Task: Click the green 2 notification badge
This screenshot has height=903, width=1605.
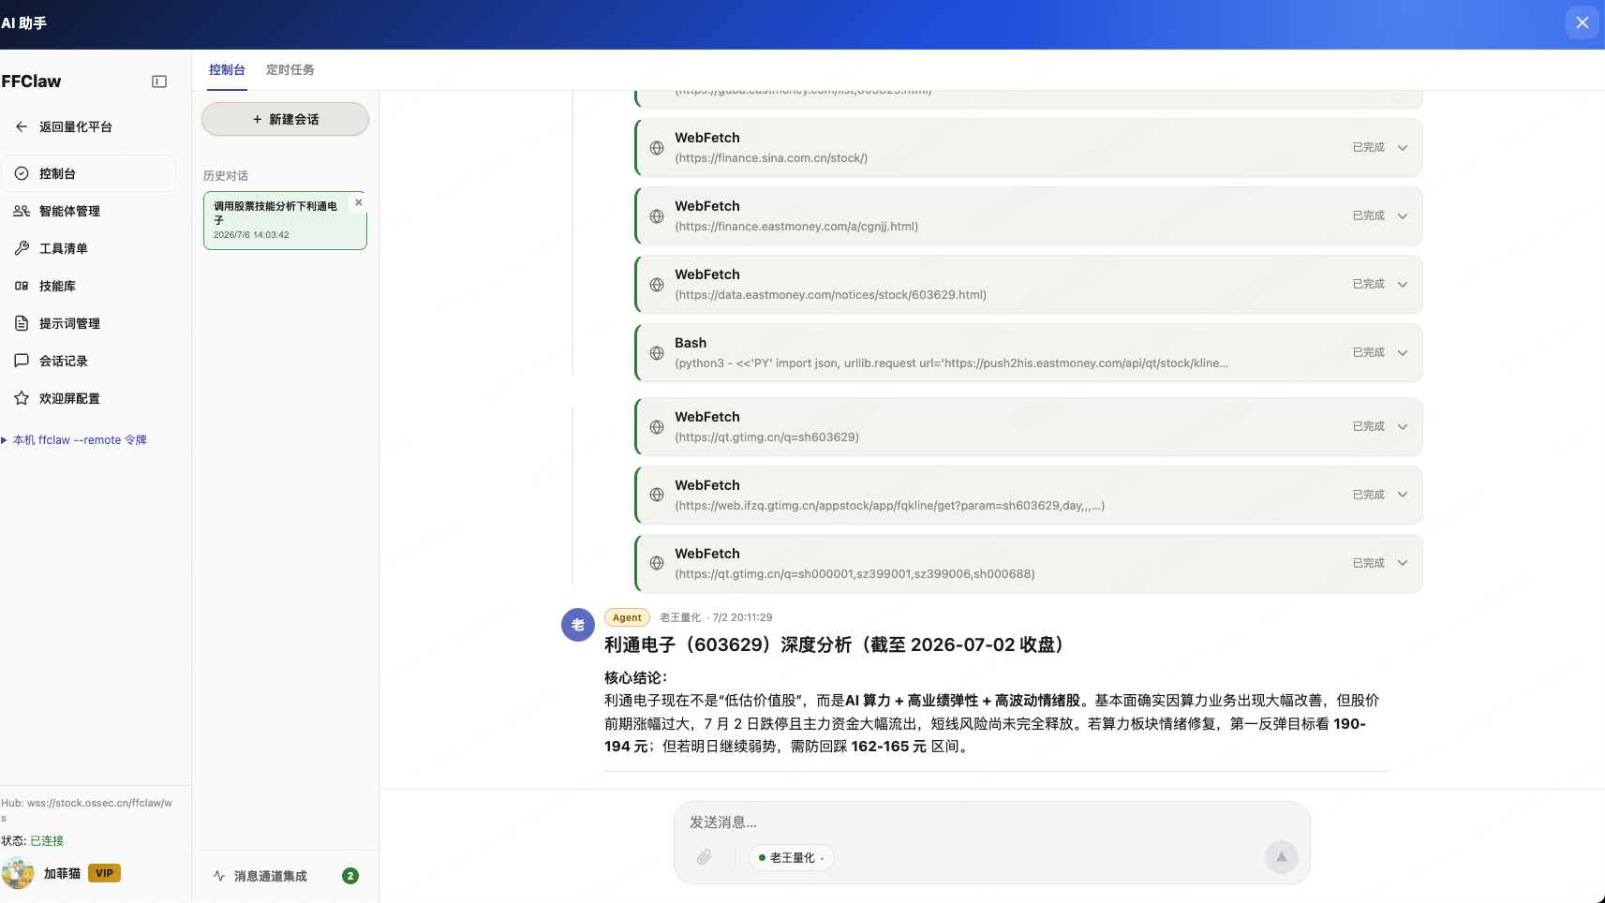Action: tap(350, 876)
